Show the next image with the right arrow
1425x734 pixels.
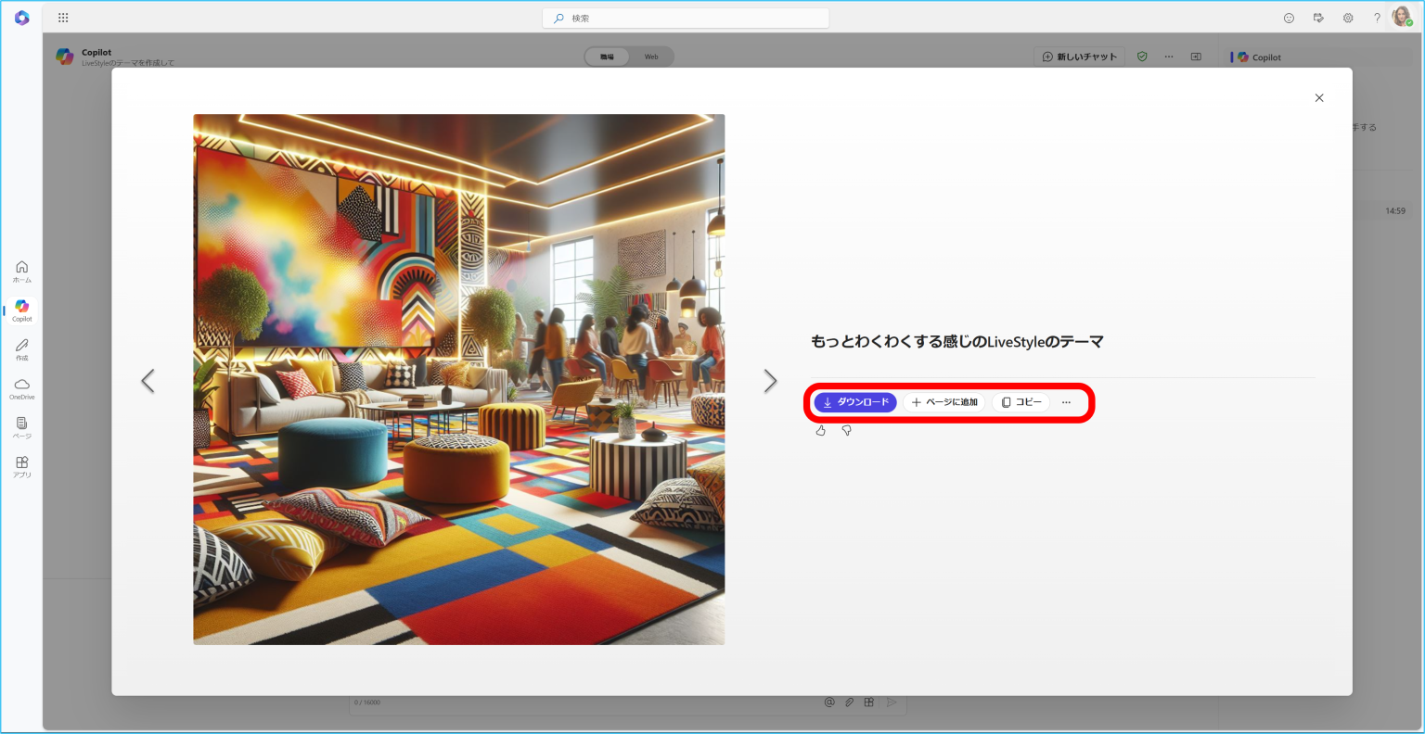point(770,380)
